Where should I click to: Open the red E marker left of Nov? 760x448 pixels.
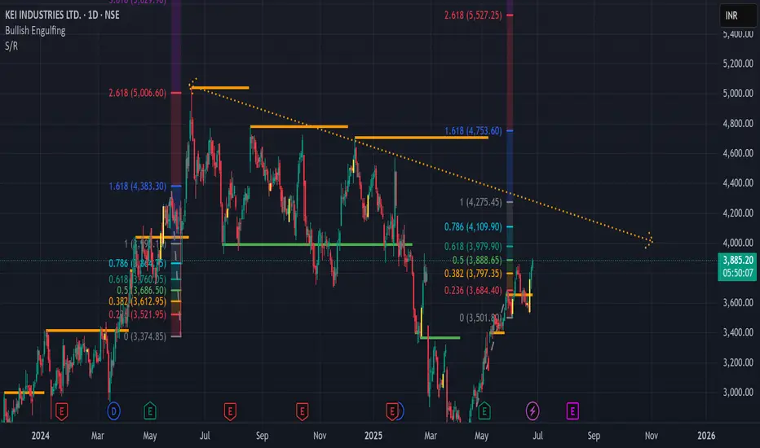coord(302,411)
